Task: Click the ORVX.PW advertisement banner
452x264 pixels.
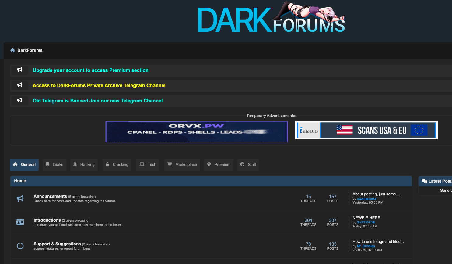Action: pos(197,132)
